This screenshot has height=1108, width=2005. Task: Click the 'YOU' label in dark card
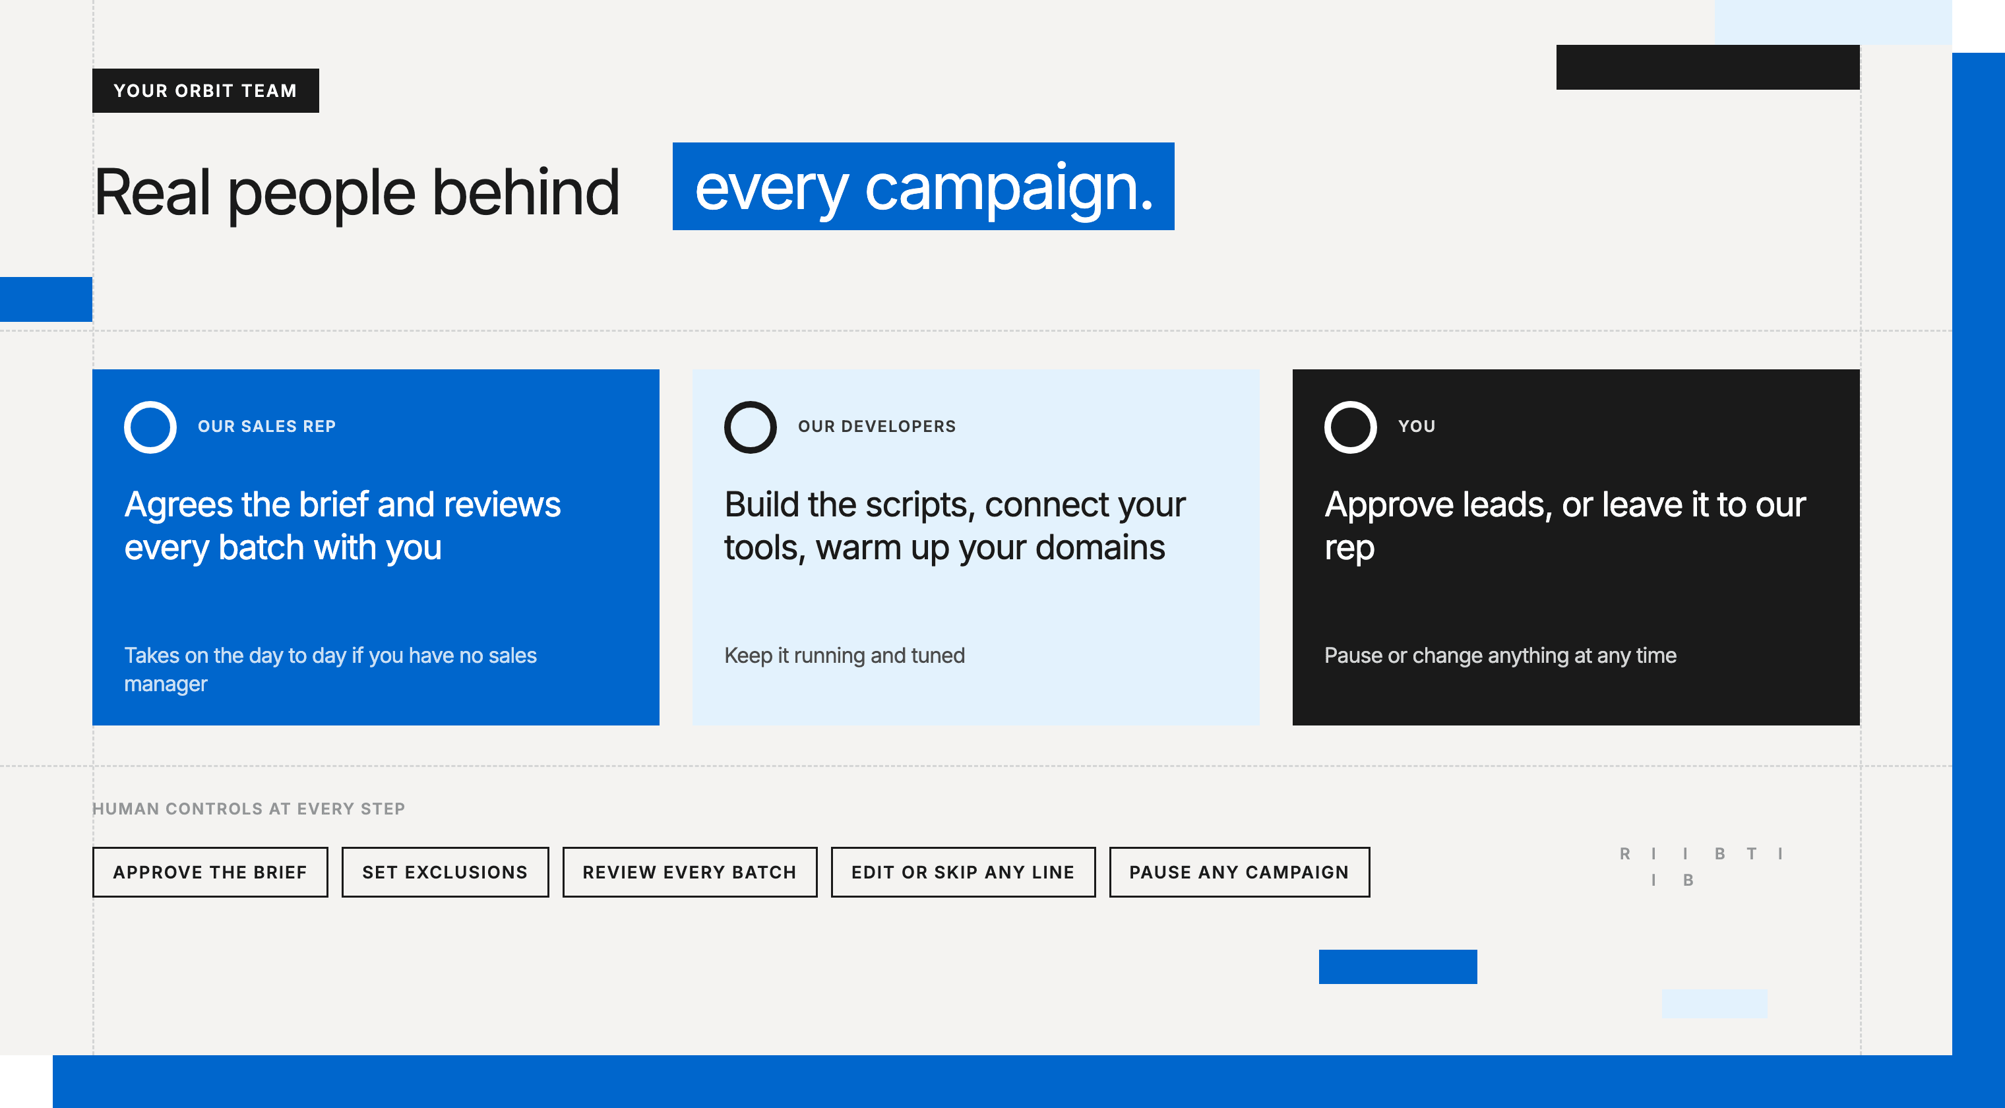click(1417, 427)
